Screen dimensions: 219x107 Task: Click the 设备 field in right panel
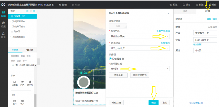tap(205, 40)
